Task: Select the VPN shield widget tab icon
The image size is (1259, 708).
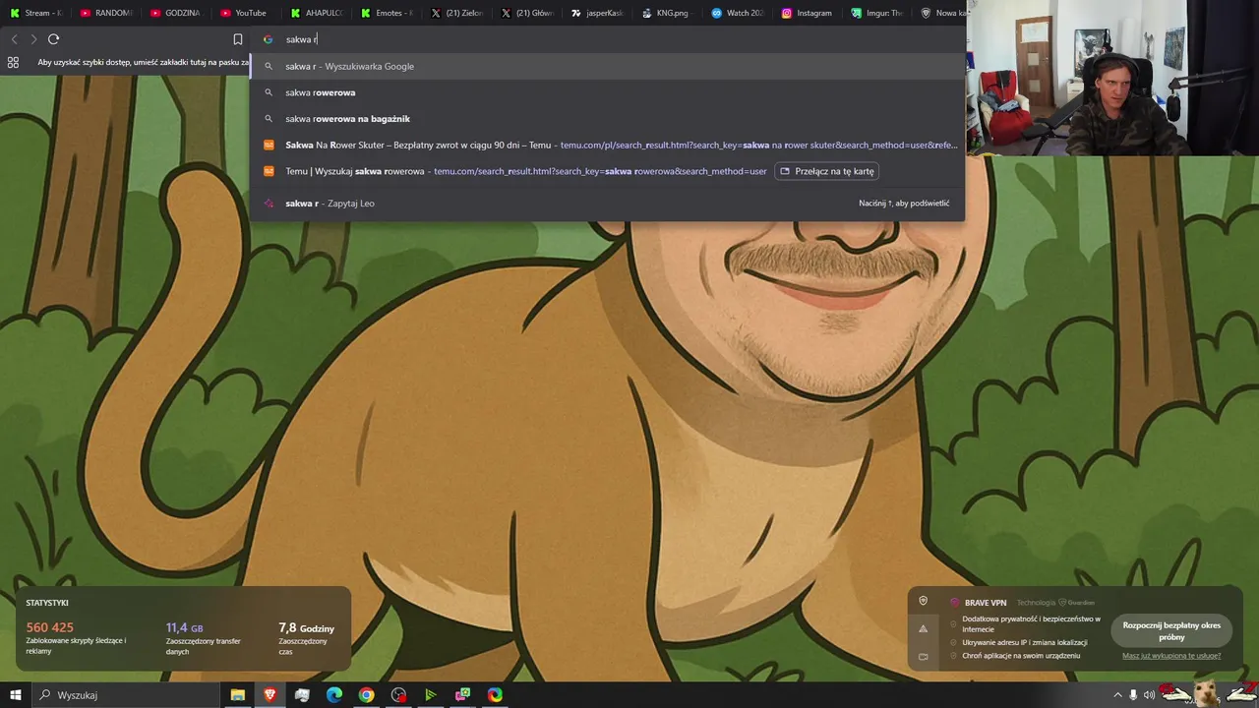Action: (923, 601)
